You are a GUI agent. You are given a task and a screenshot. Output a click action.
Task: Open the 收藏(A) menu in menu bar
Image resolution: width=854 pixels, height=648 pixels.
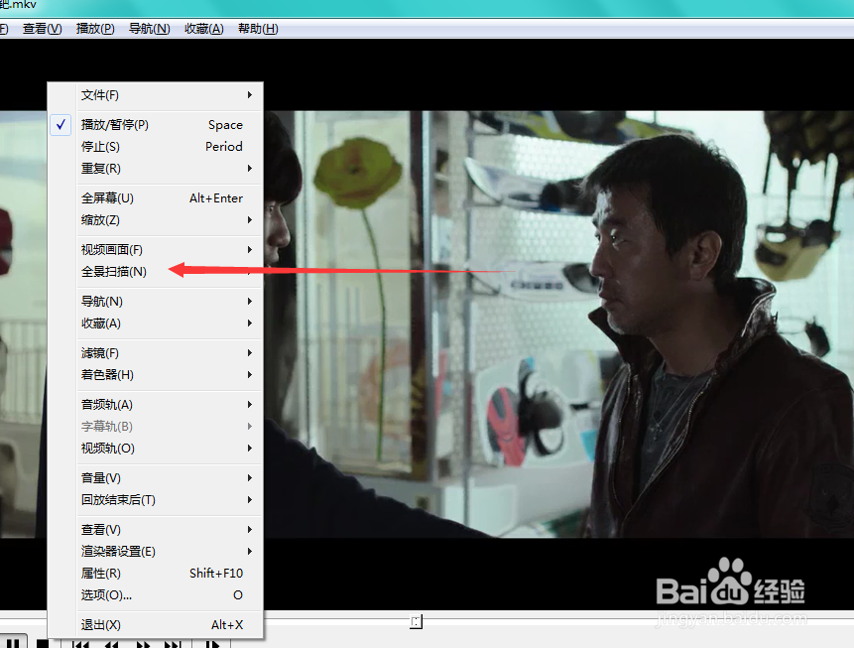[x=203, y=29]
